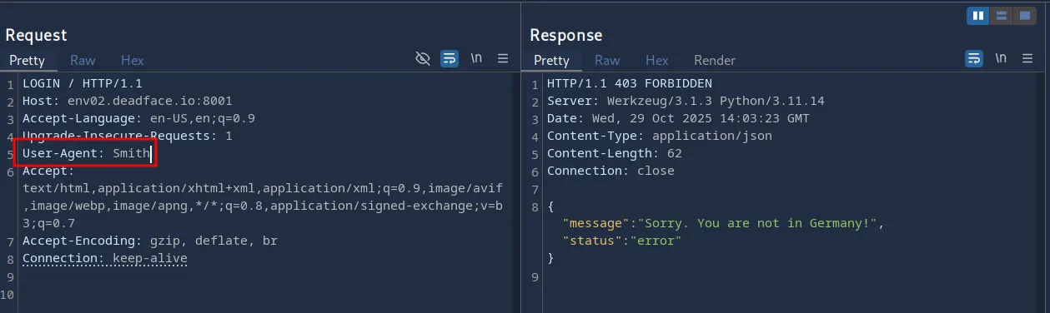Click Accept-Encoding header line in request
The image size is (1050, 313).
coord(150,241)
